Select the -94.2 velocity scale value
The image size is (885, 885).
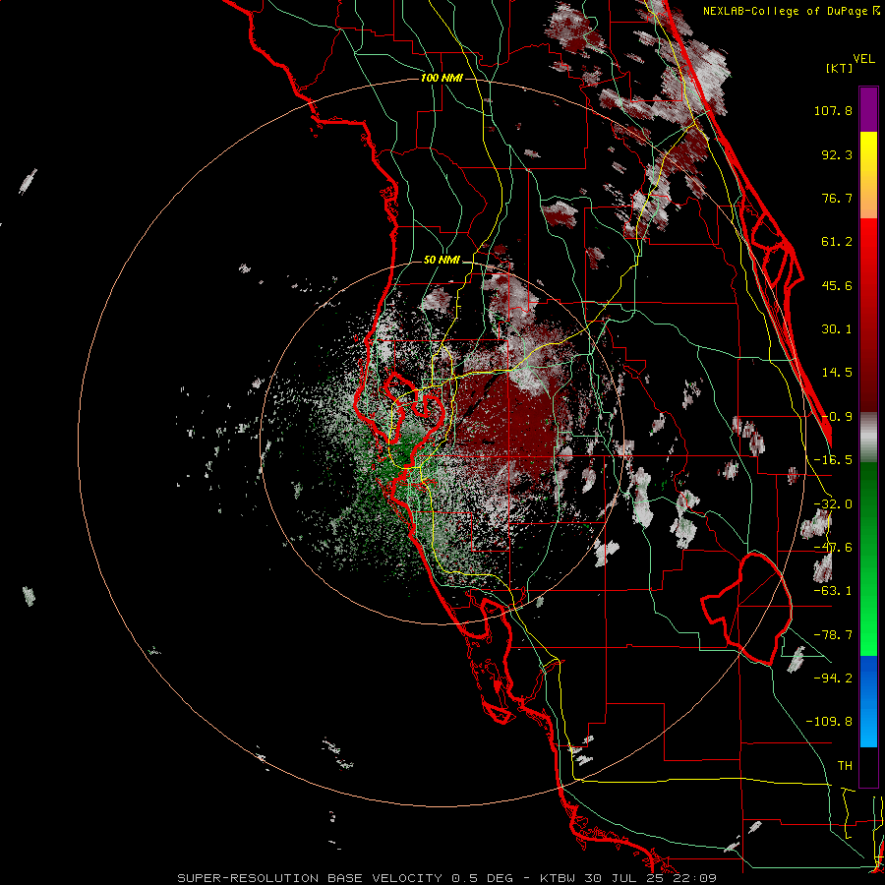833,678
